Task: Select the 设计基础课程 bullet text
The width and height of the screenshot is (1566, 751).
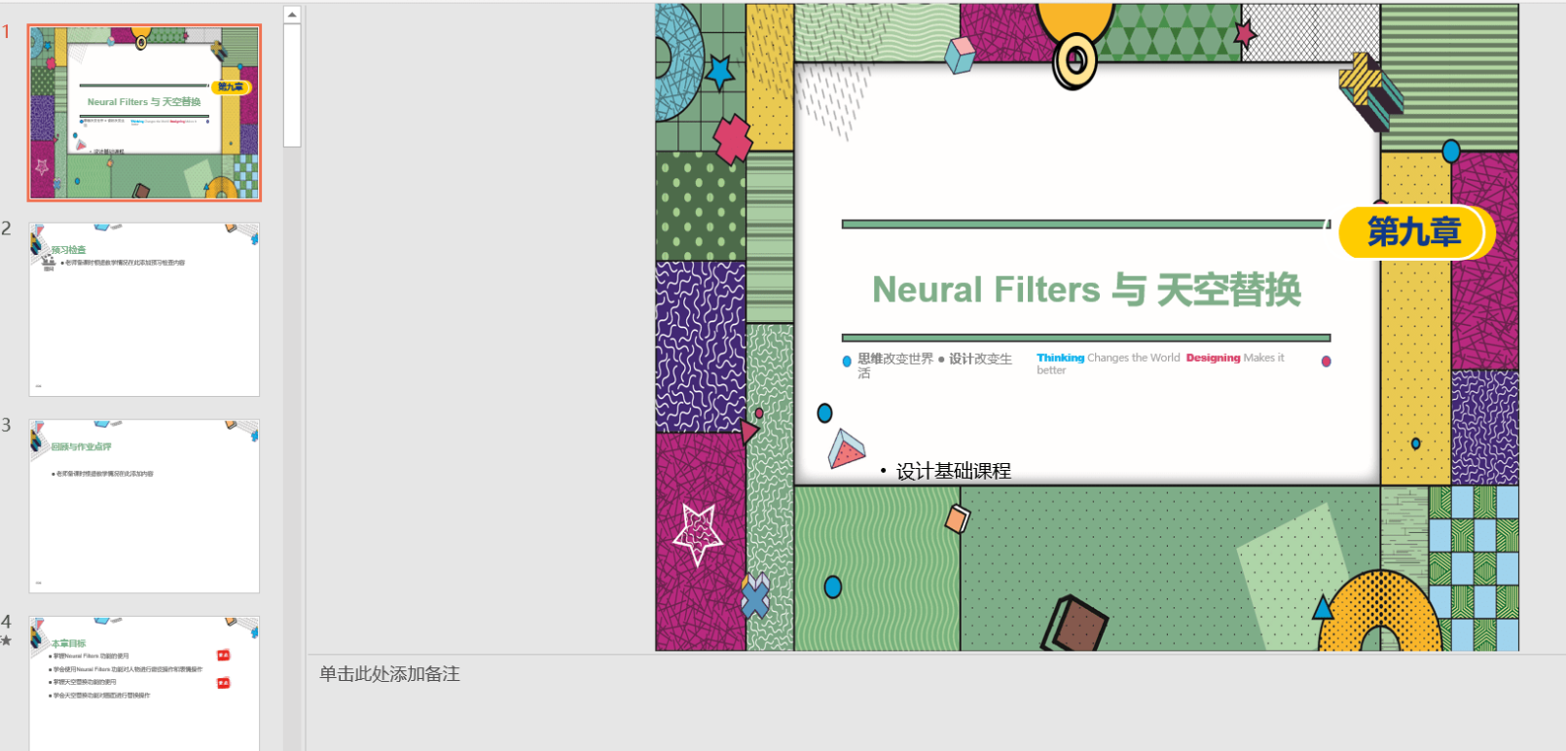Action: 952,471
